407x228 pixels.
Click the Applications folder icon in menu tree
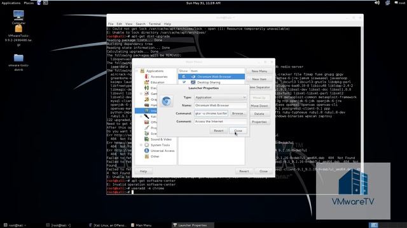pyautogui.click(x=142, y=71)
